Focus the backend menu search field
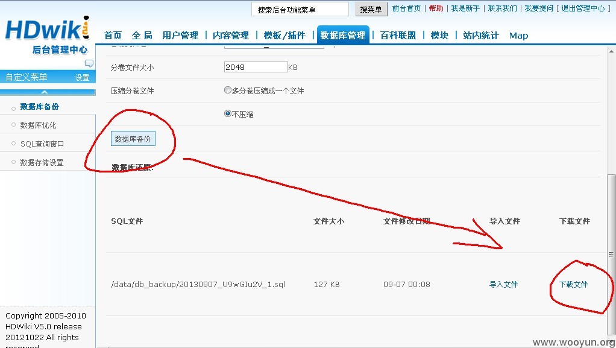The width and height of the screenshot is (616, 348). pos(300,10)
